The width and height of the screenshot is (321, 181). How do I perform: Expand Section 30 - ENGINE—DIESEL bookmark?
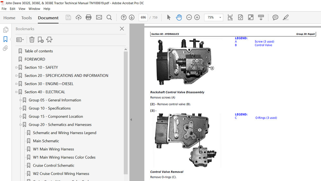coord(16,84)
